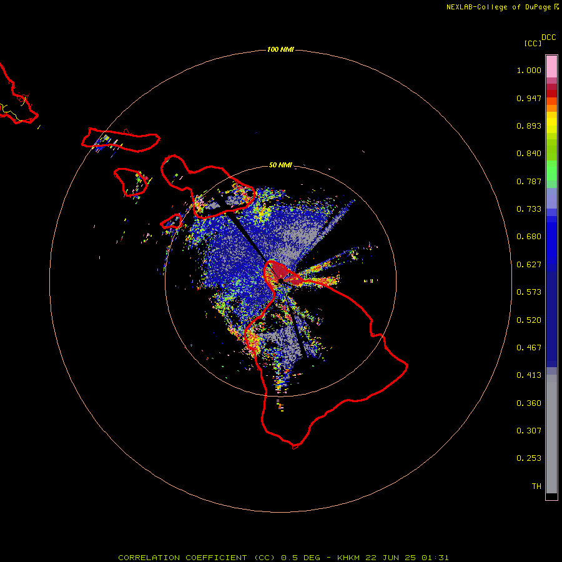Pick the lavender color bar segment near 0.733
Screen dimensions: 562x562
tap(551, 199)
